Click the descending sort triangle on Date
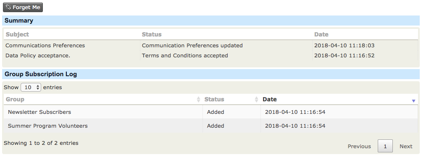The width and height of the screenshot is (421, 157). pos(413,101)
